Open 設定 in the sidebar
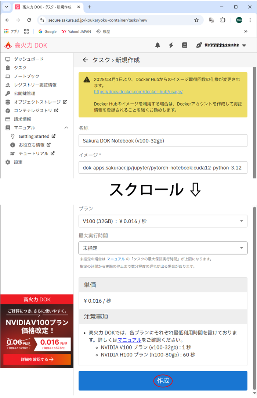The width and height of the screenshot is (257, 398). click(x=18, y=162)
